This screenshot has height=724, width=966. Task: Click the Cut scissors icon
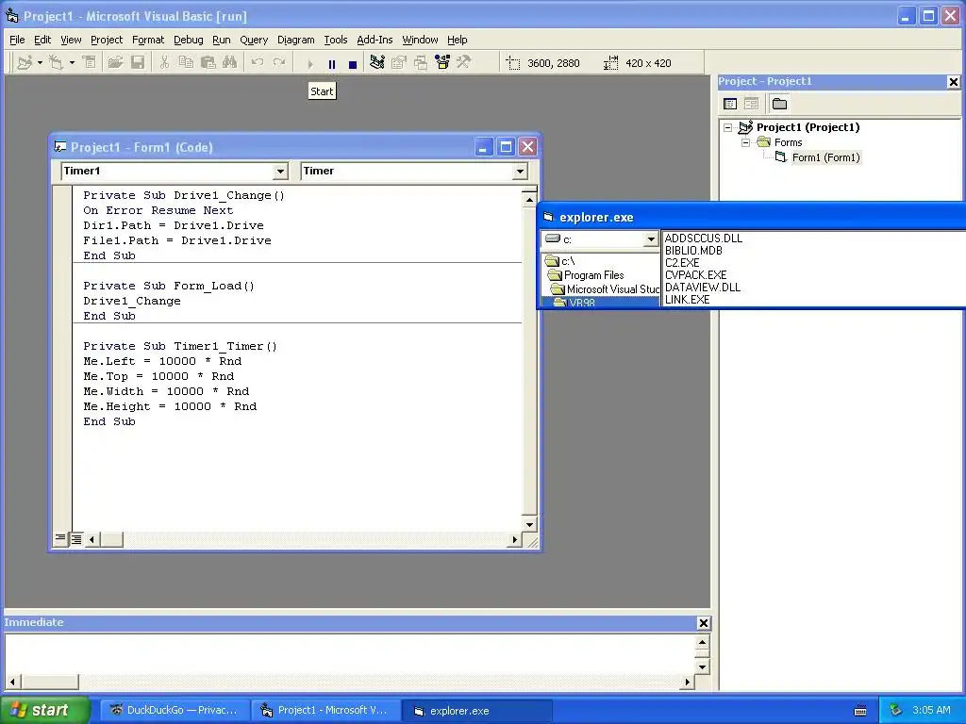164,63
